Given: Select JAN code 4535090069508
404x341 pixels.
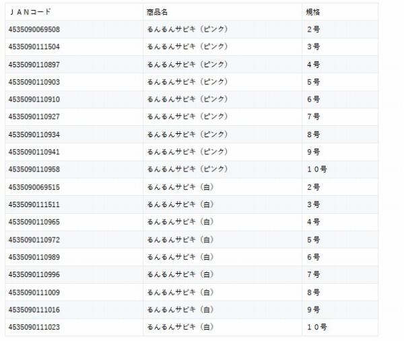Looking at the screenshot, I should pos(34,30).
